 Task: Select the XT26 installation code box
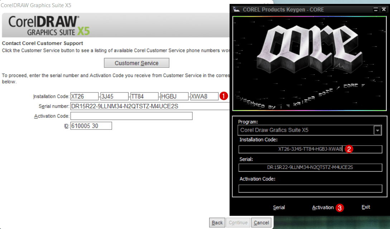[85, 96]
